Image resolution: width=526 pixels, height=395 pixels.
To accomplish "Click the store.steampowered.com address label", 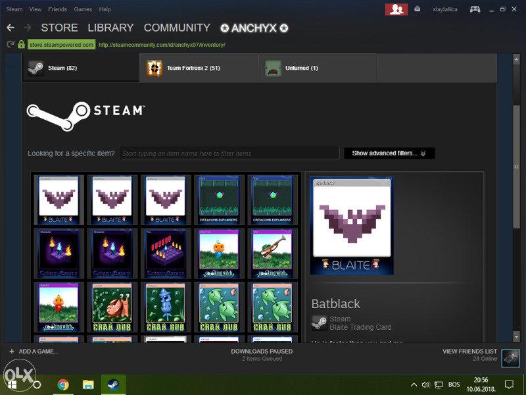I will pos(61,45).
